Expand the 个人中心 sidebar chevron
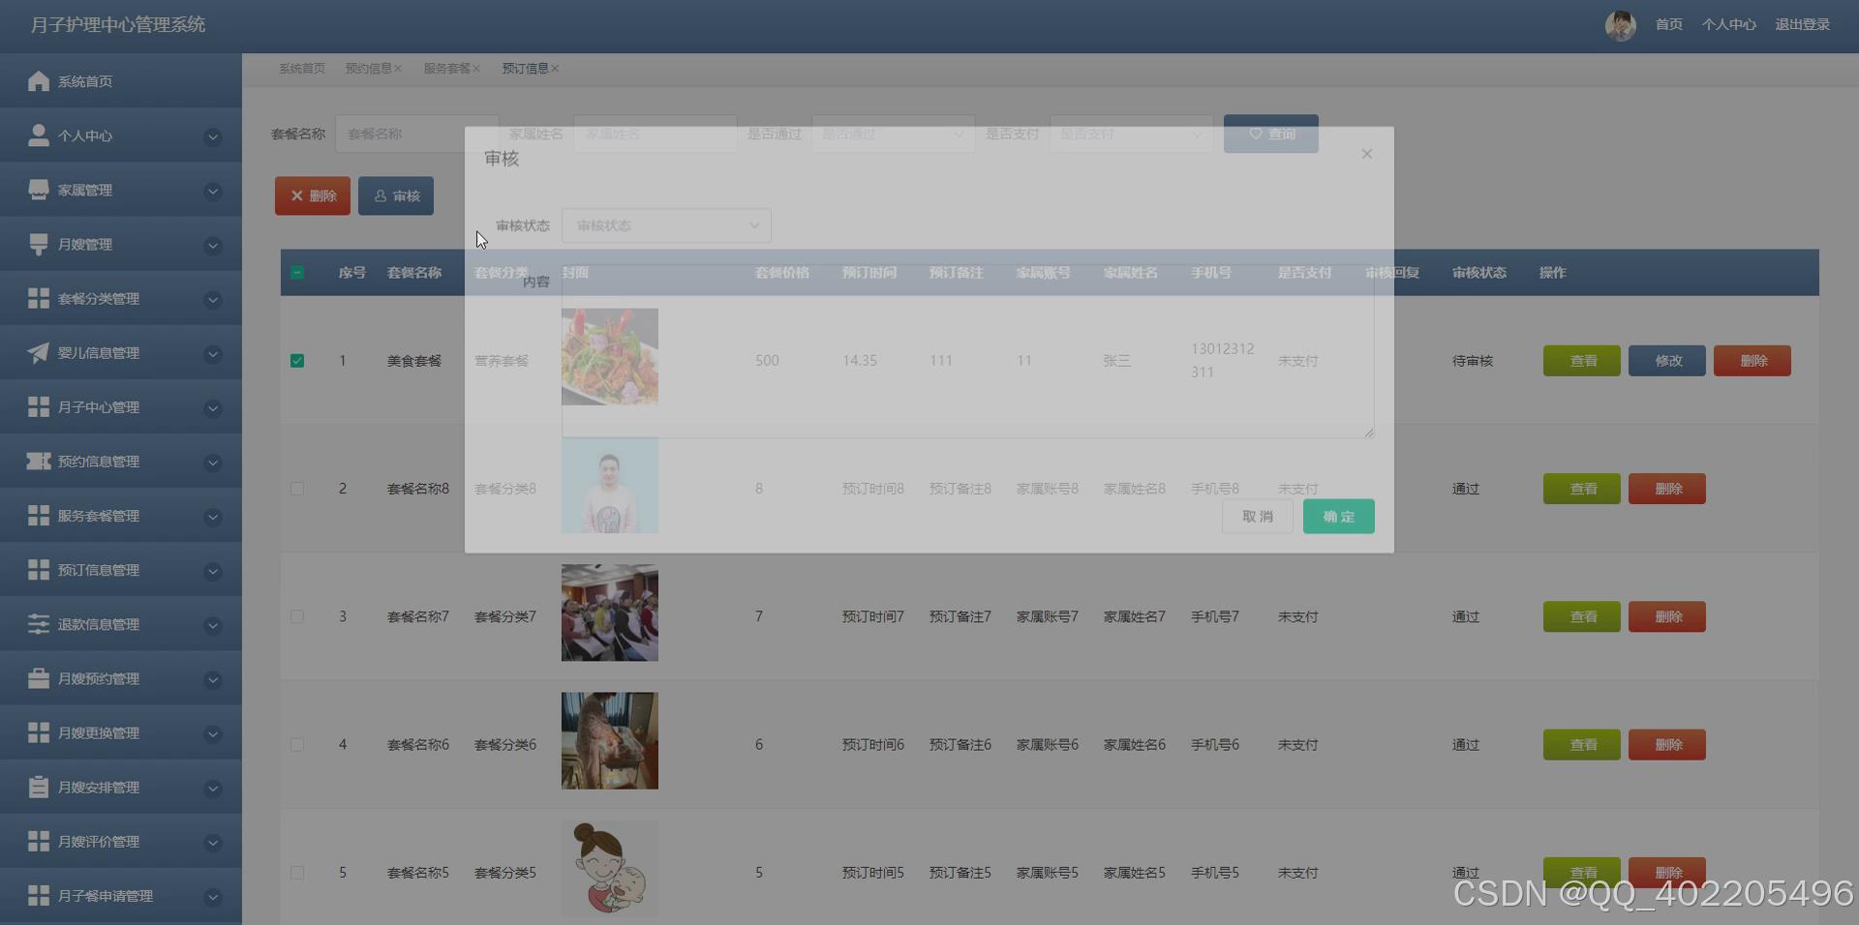This screenshot has width=1859, height=925. pyautogui.click(x=213, y=137)
